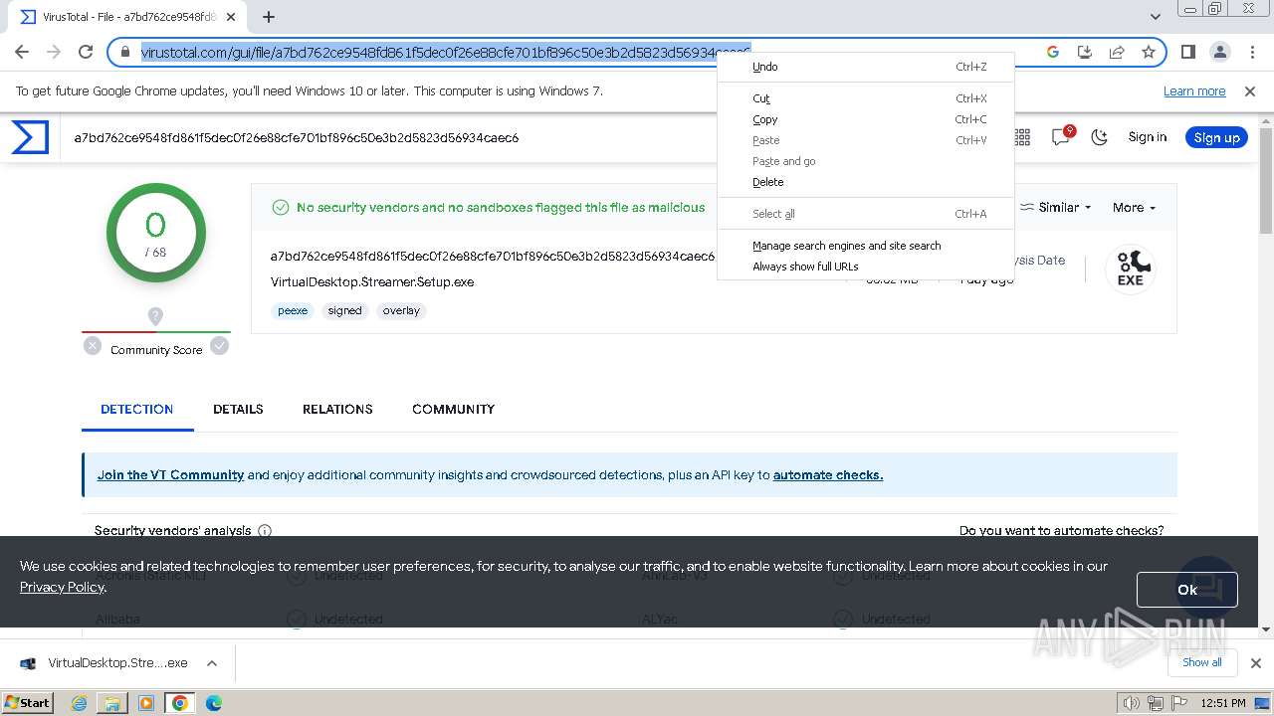The width and height of the screenshot is (1274, 716).
Task: Click the Sign up button
Action: [x=1216, y=137]
